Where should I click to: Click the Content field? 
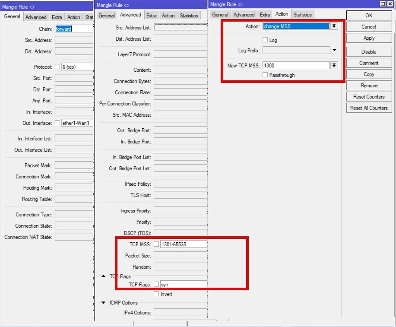point(181,70)
